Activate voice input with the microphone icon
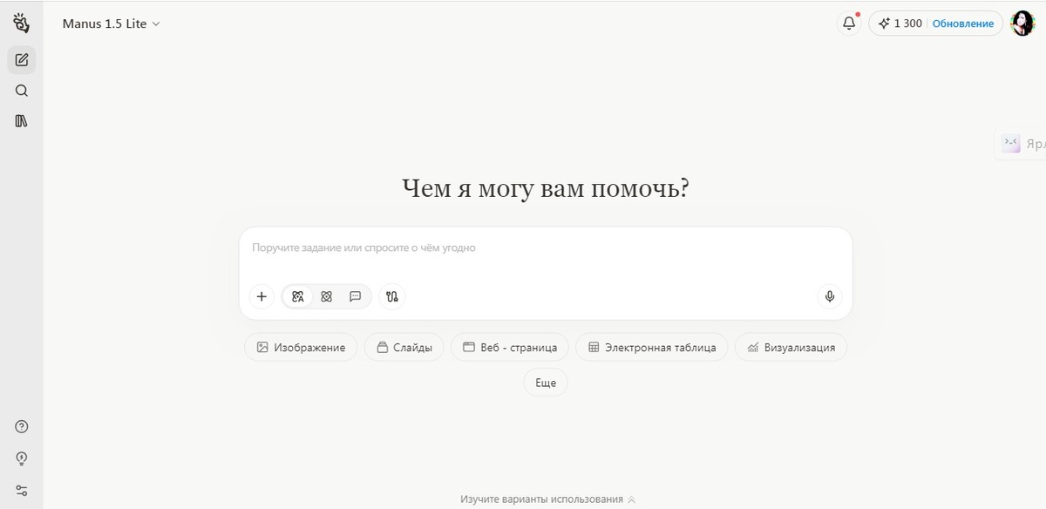Image resolution: width=1046 pixels, height=509 pixels. [x=829, y=296]
